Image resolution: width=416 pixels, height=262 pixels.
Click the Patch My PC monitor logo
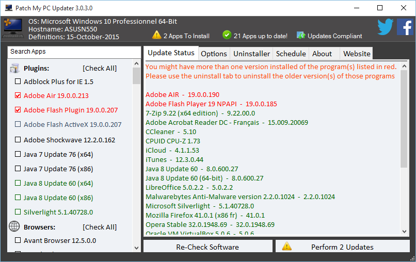tap(13, 28)
